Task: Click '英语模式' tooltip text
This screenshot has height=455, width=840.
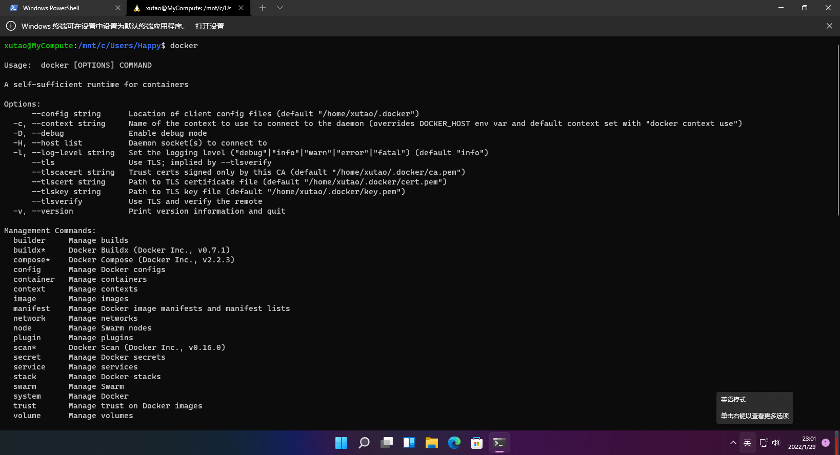Action: click(733, 400)
